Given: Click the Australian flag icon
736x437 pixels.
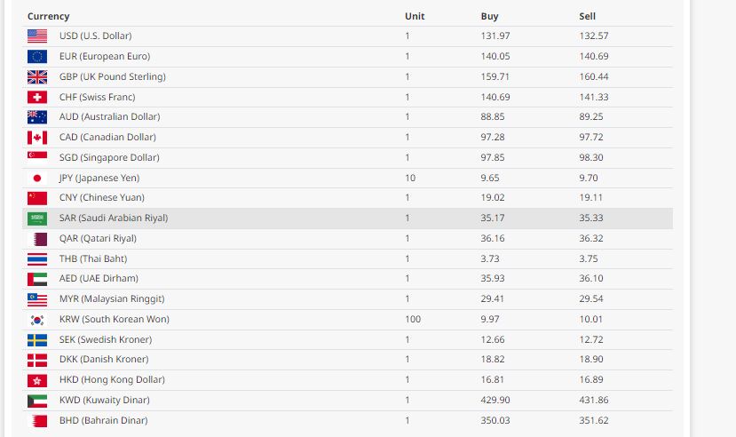Looking at the screenshot, I should [37, 116].
